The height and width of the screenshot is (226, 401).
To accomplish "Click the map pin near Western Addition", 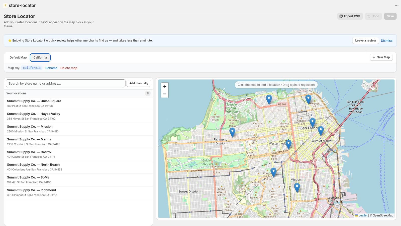I will point(288,144).
